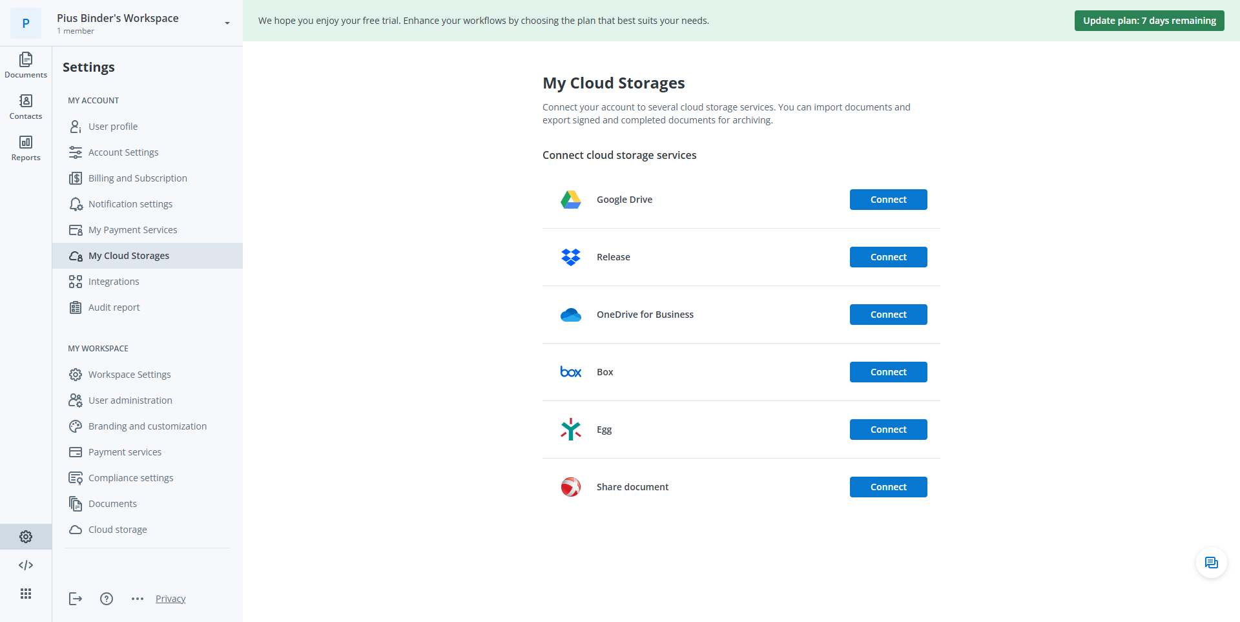Image resolution: width=1240 pixels, height=622 pixels.
Task: Open the API code brackets icon
Action: (26, 565)
